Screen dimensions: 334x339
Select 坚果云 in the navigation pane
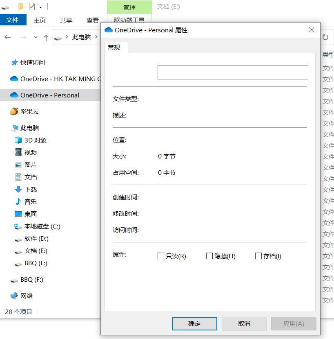[29, 111]
